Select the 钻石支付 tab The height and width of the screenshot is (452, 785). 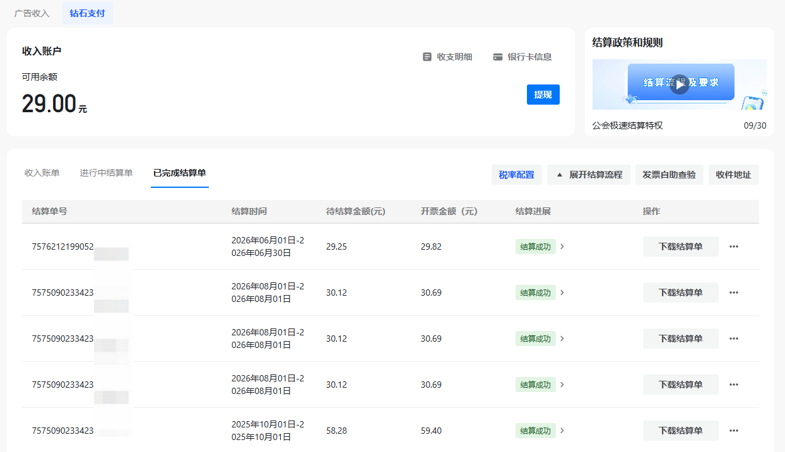[87, 13]
